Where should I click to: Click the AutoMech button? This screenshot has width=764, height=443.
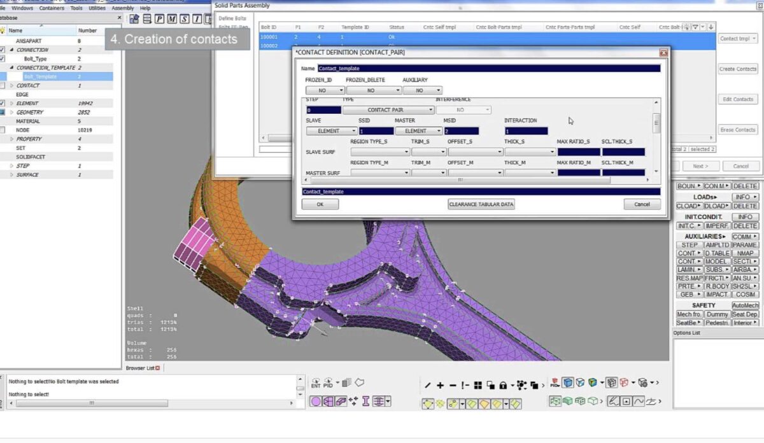pos(745,306)
